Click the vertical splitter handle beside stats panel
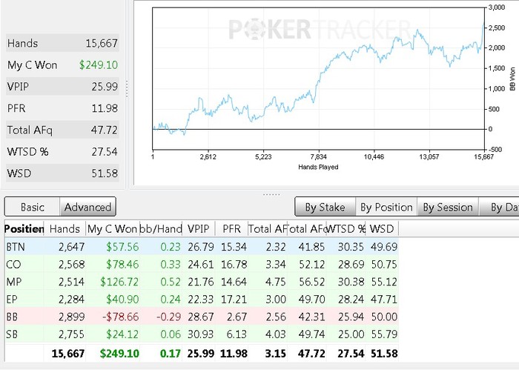This screenshot has width=519, height=370. (127, 89)
